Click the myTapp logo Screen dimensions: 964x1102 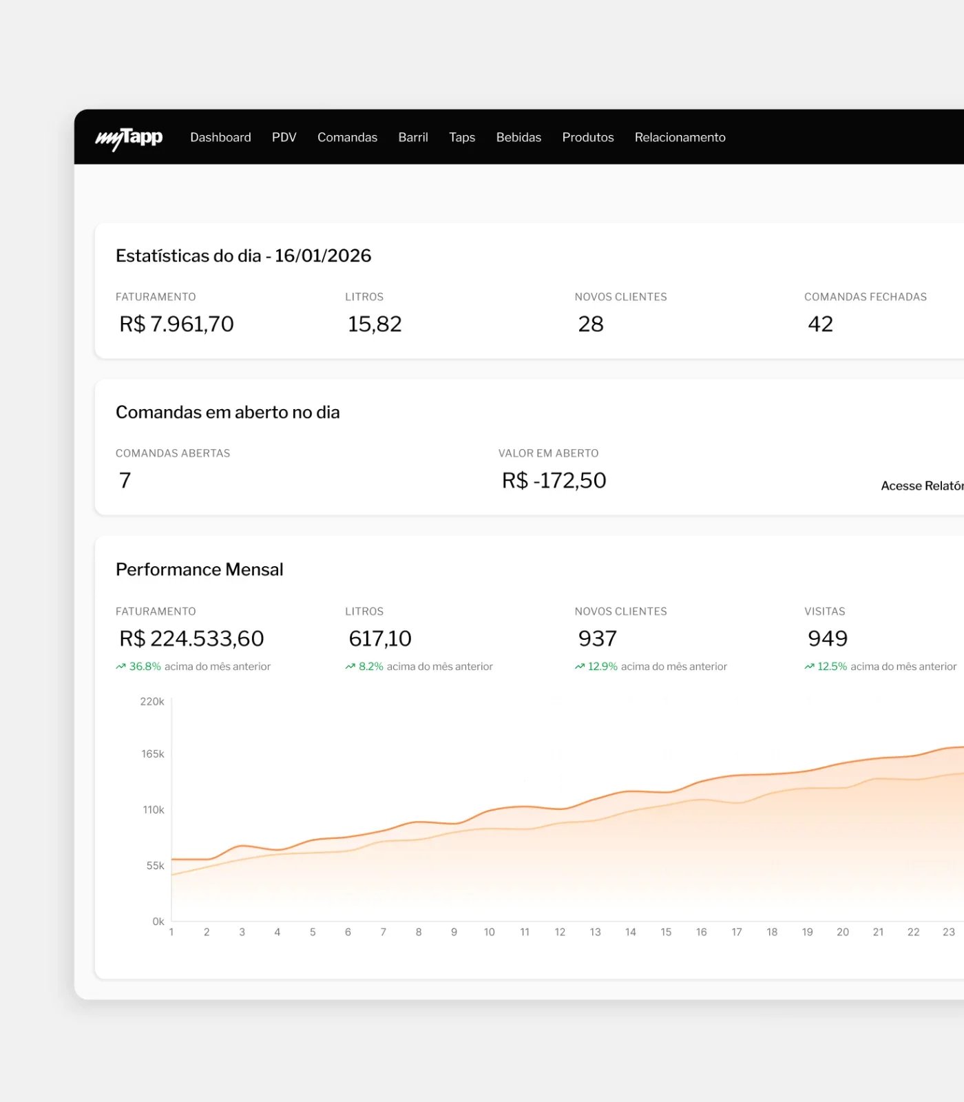129,138
